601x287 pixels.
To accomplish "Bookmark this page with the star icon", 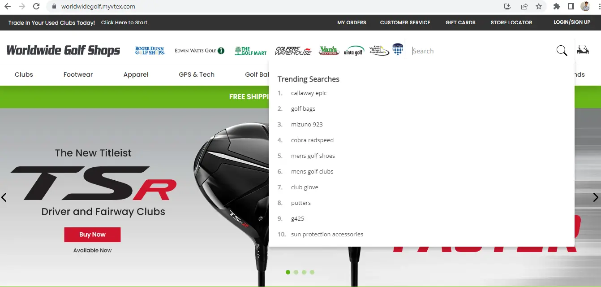I will (539, 6).
